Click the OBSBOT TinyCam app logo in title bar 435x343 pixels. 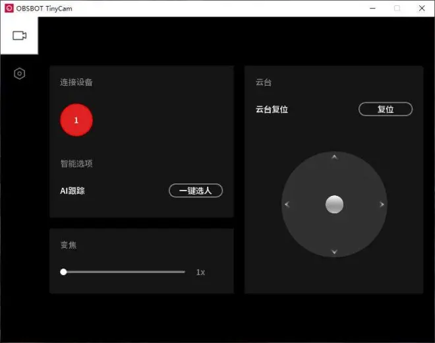click(x=9, y=9)
